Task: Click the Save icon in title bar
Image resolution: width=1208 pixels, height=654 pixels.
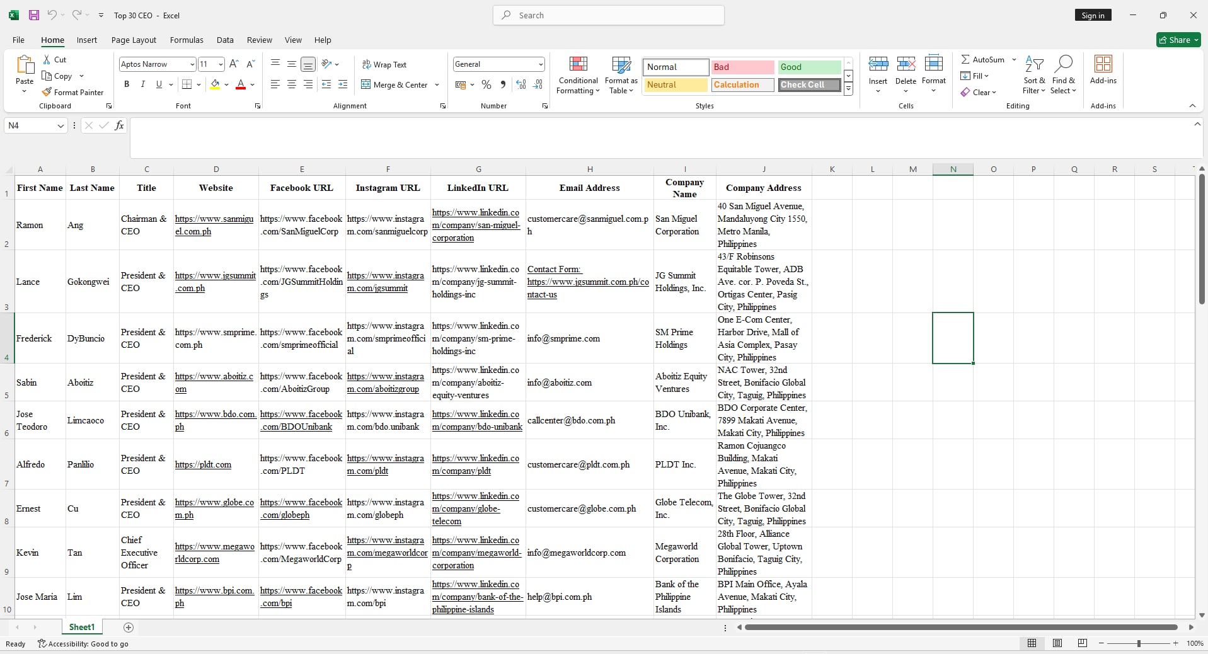Action: (x=34, y=15)
